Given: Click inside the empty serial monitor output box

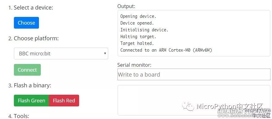Looking at the screenshot, I should click(x=194, y=100).
